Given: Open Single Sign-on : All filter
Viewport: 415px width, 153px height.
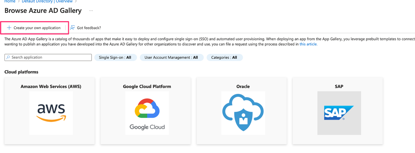Looking at the screenshot, I should [116, 57].
